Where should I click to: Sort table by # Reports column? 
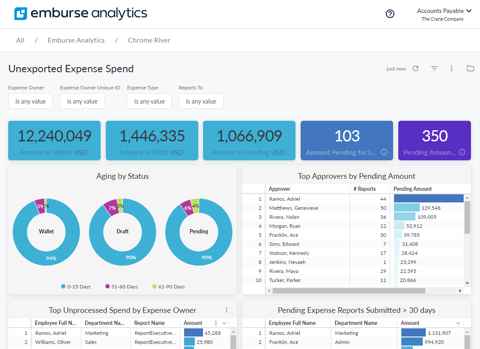click(364, 189)
